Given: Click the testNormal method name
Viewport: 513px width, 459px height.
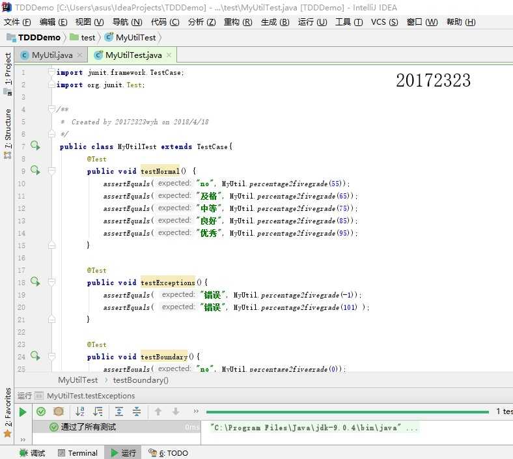Looking at the screenshot, I should 160,171.
